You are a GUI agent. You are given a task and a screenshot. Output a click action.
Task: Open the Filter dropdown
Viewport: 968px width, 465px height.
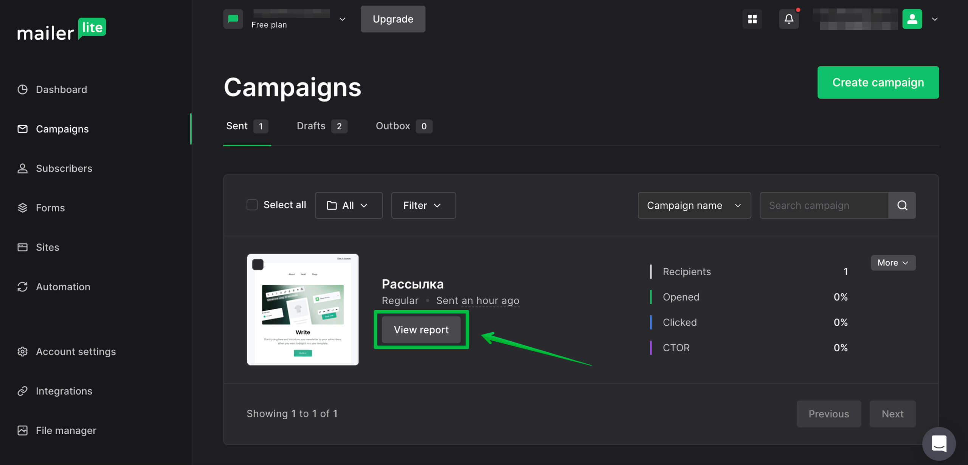(423, 205)
